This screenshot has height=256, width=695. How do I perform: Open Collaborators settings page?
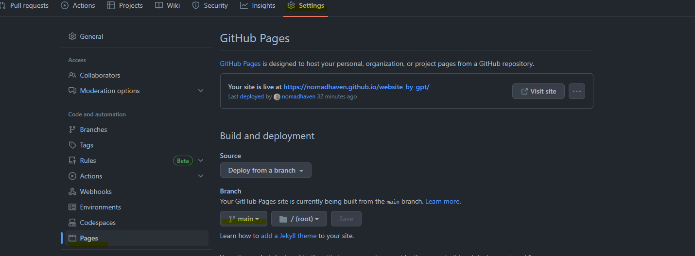coord(136,75)
